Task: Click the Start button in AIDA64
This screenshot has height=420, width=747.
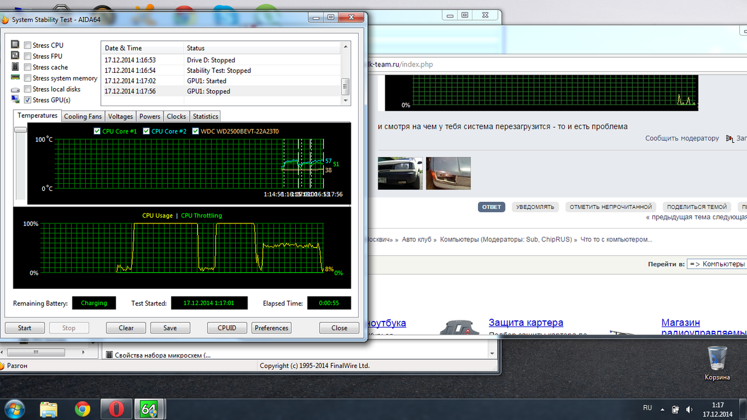Action: click(x=25, y=328)
